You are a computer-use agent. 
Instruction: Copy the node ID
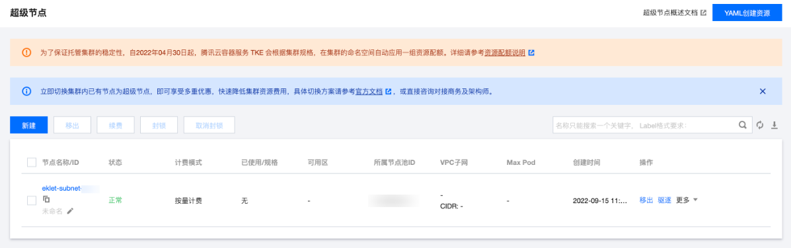(x=46, y=199)
